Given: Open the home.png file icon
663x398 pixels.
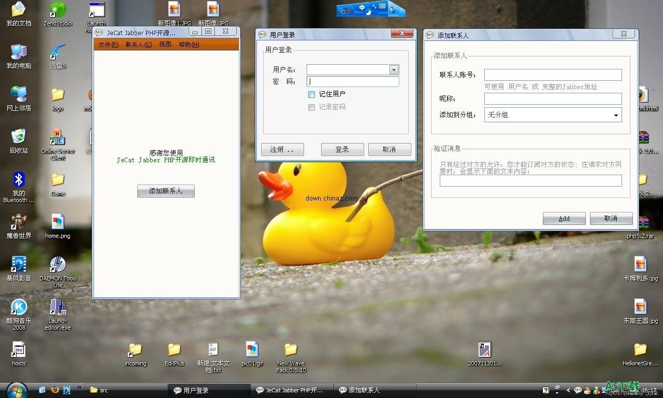Looking at the screenshot, I should (57, 222).
